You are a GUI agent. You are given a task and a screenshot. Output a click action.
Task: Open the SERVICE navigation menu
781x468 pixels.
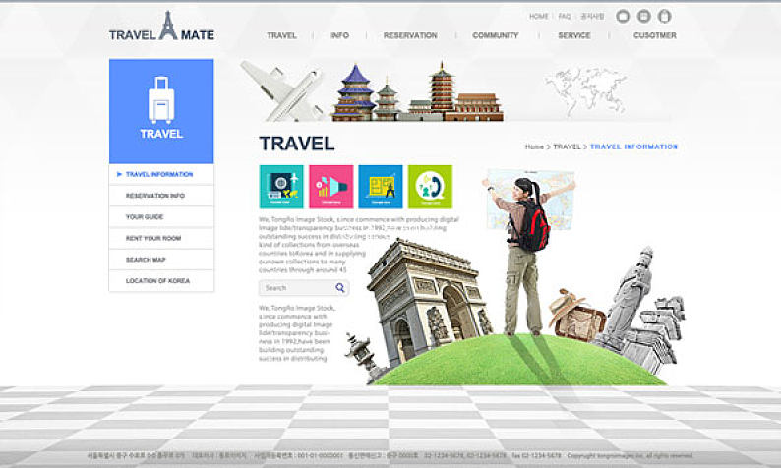pyautogui.click(x=574, y=35)
